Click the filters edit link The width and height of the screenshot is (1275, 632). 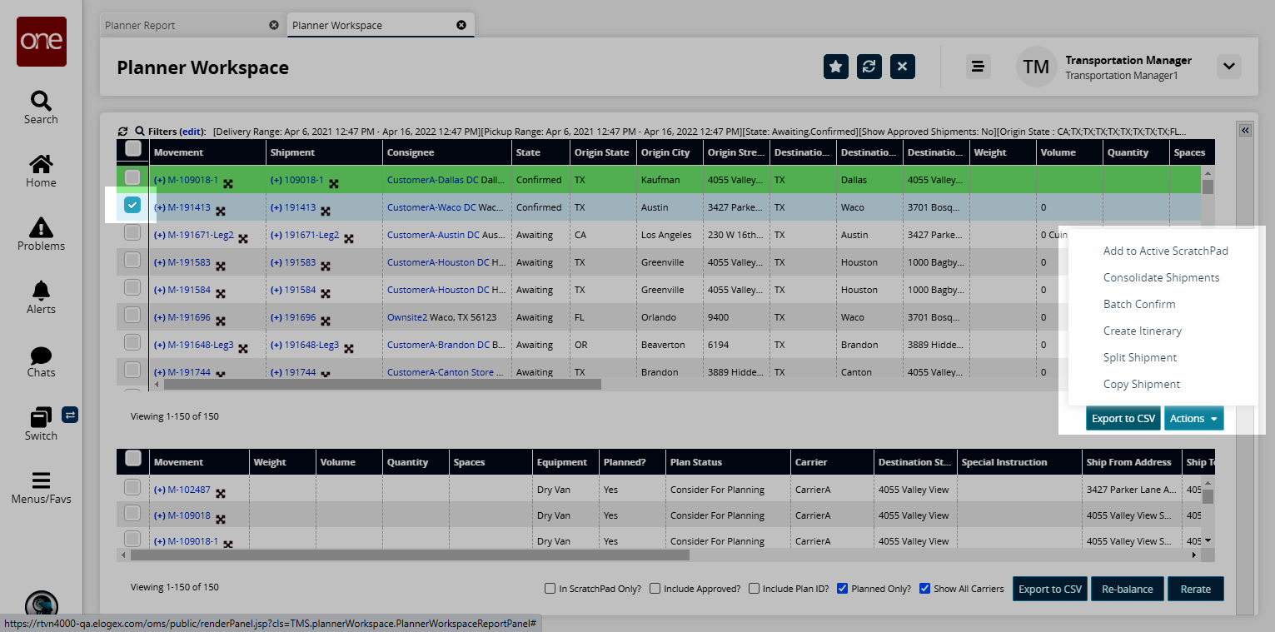(x=192, y=132)
